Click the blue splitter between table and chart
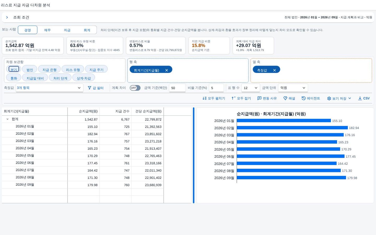The width and height of the screenshot is (376, 235). coord(193,155)
